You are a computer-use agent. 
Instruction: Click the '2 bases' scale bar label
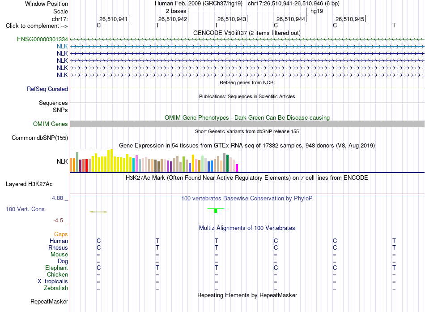176,11
